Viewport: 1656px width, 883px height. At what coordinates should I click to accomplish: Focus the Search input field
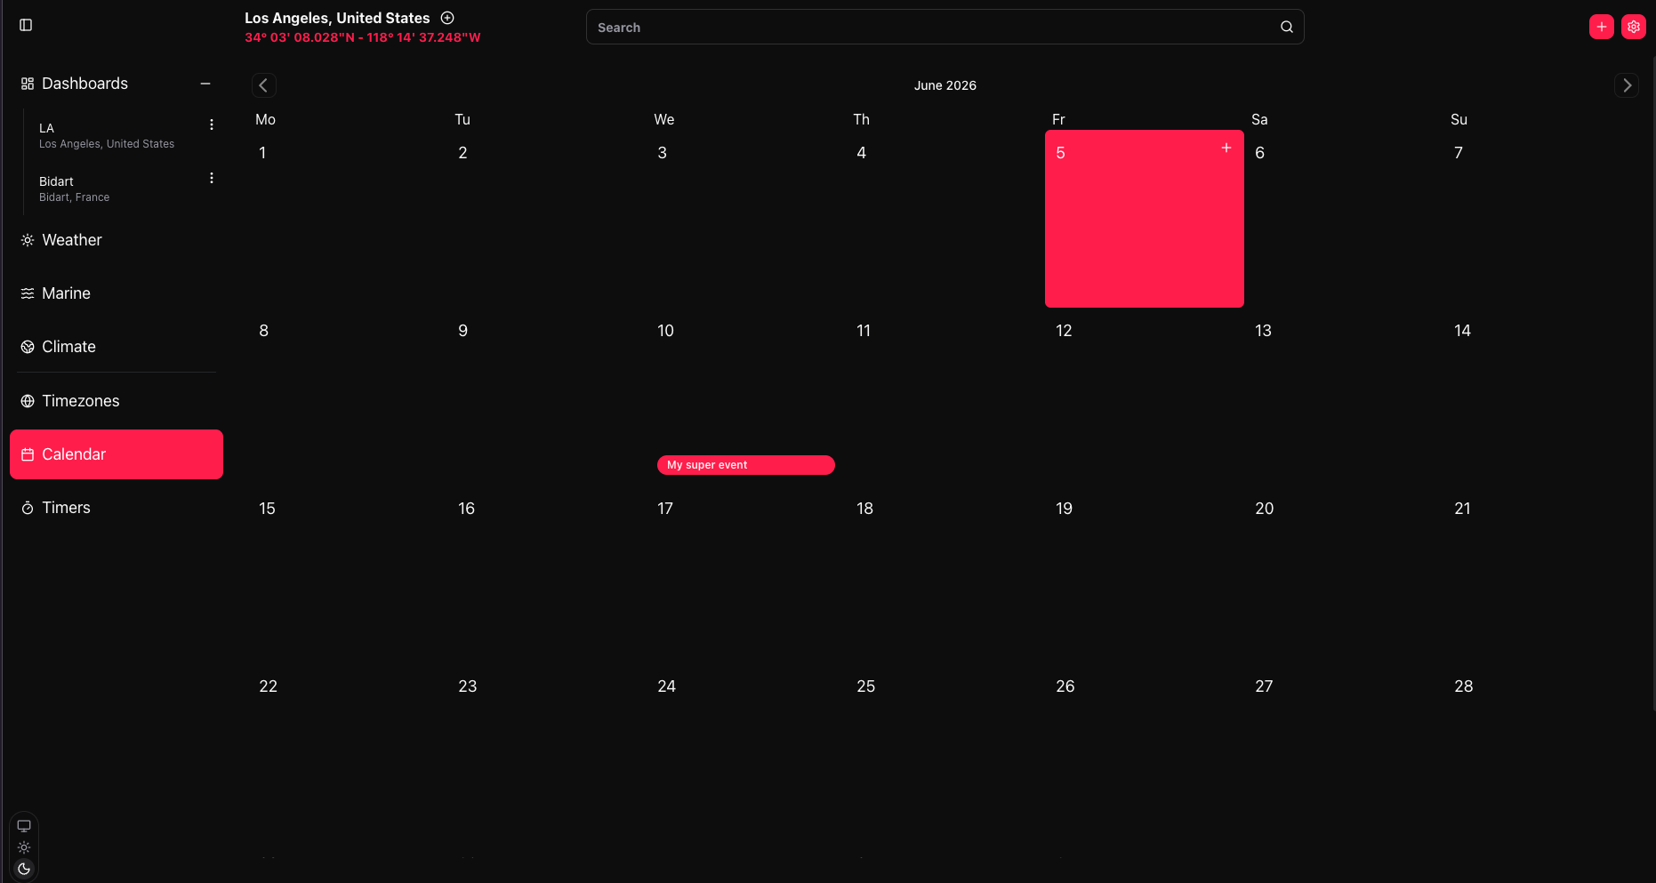coord(945,27)
